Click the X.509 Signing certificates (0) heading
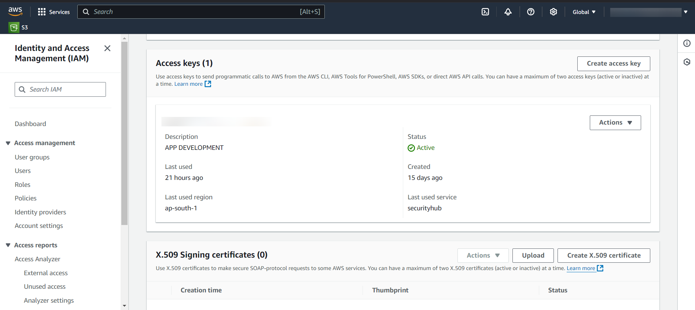Viewport: 695px width, 310px height. pyautogui.click(x=212, y=255)
